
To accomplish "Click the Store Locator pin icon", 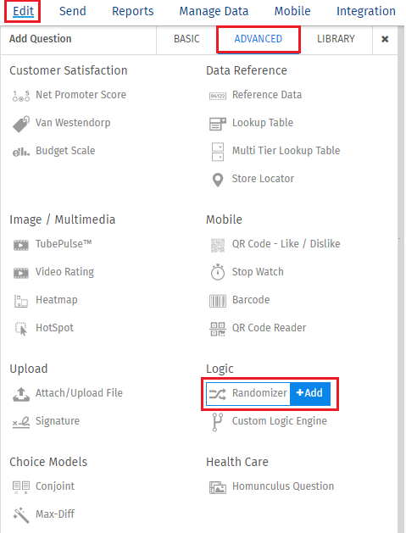I will click(218, 180).
